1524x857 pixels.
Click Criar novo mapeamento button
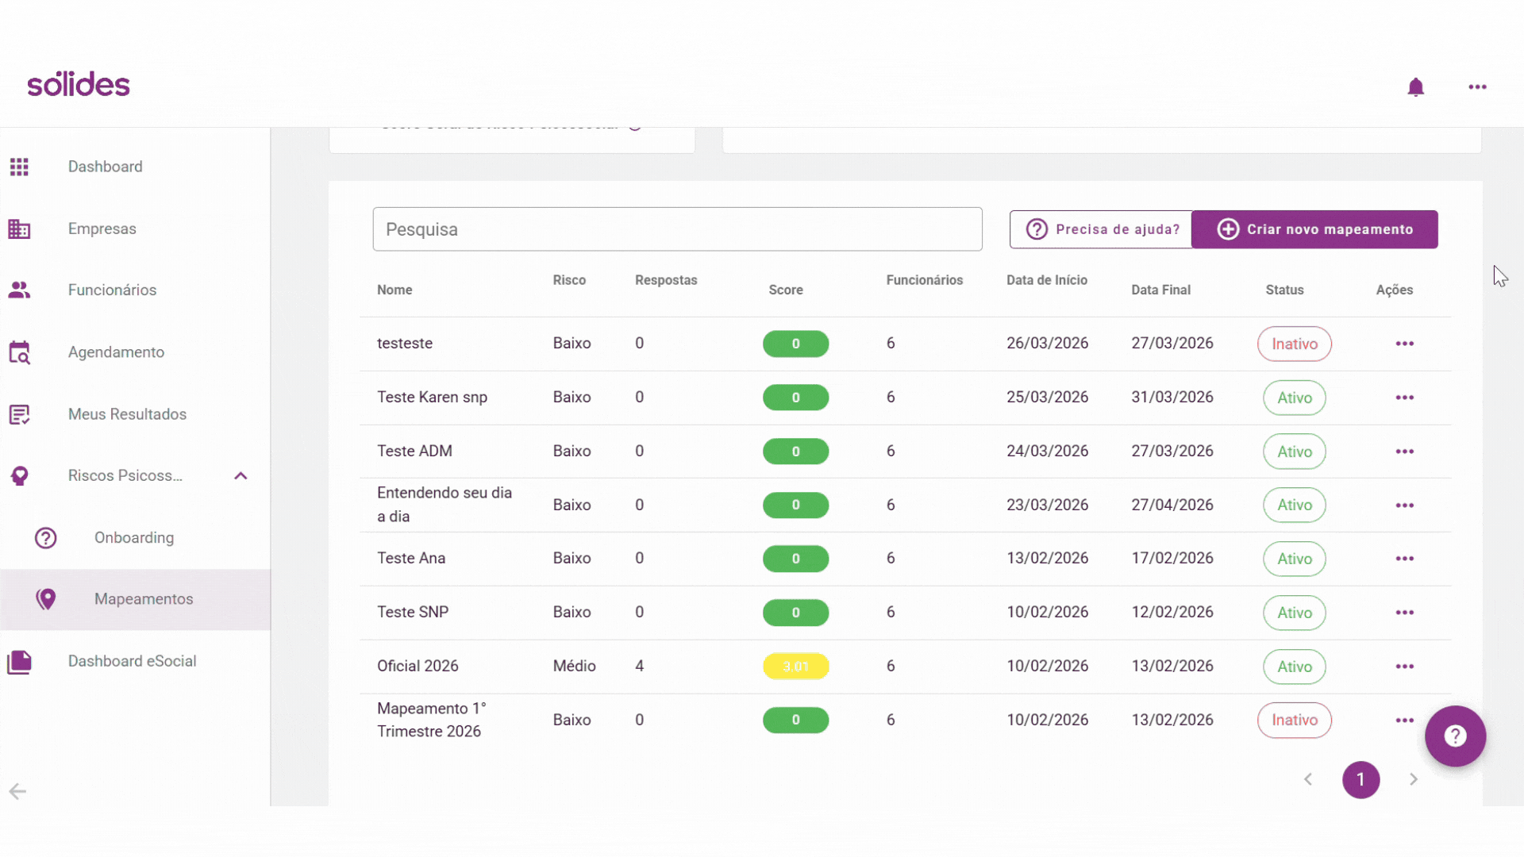coord(1314,229)
